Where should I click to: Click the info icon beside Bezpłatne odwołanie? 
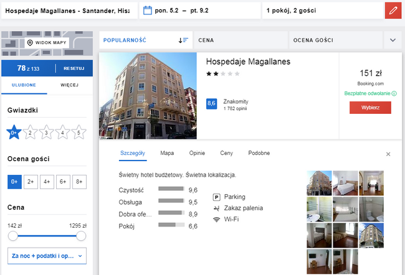(x=394, y=93)
